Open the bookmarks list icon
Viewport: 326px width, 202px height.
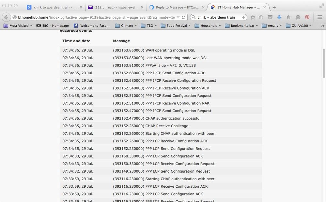coord(261,17)
